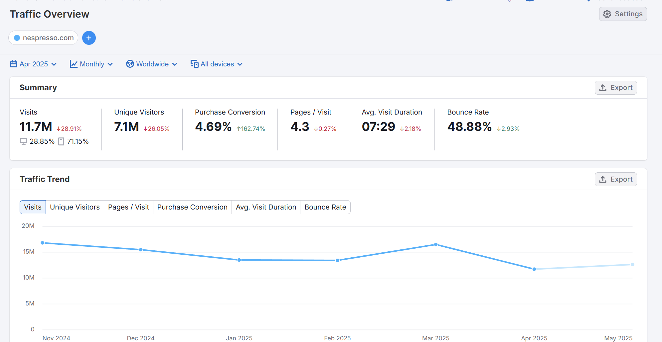Click the desktop icon under Visits
The image size is (662, 342).
click(24, 141)
